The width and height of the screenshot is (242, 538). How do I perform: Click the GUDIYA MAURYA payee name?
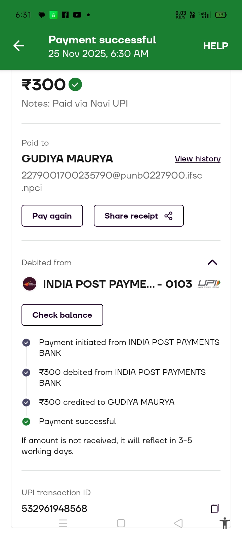[67, 159]
